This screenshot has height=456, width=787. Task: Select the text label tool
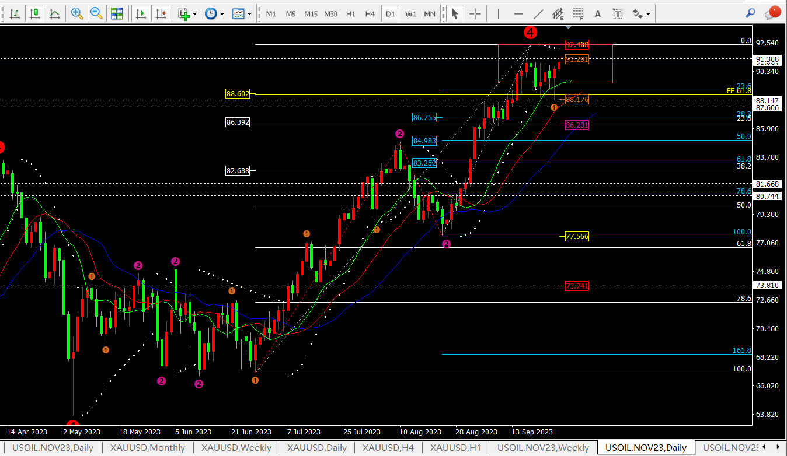pos(618,13)
